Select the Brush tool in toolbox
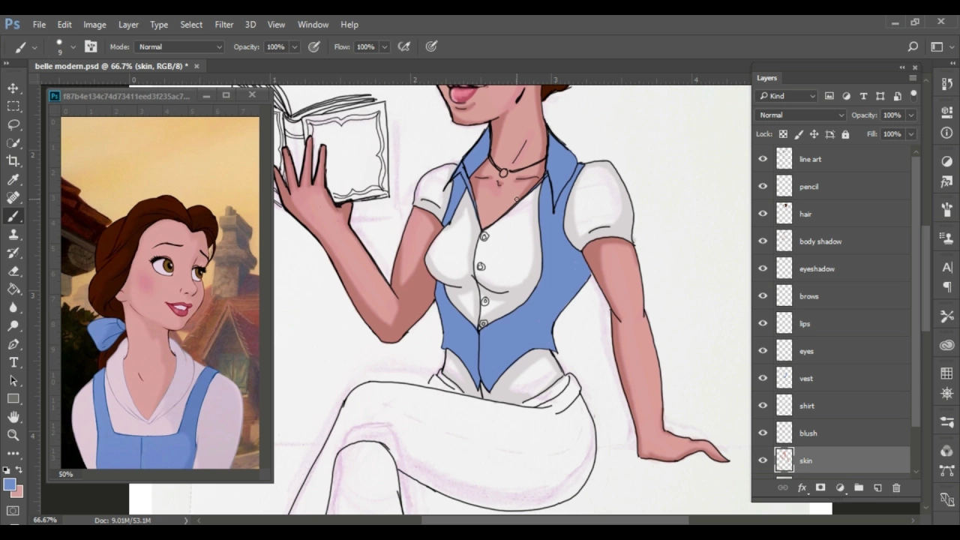This screenshot has width=960, height=540. click(x=13, y=217)
